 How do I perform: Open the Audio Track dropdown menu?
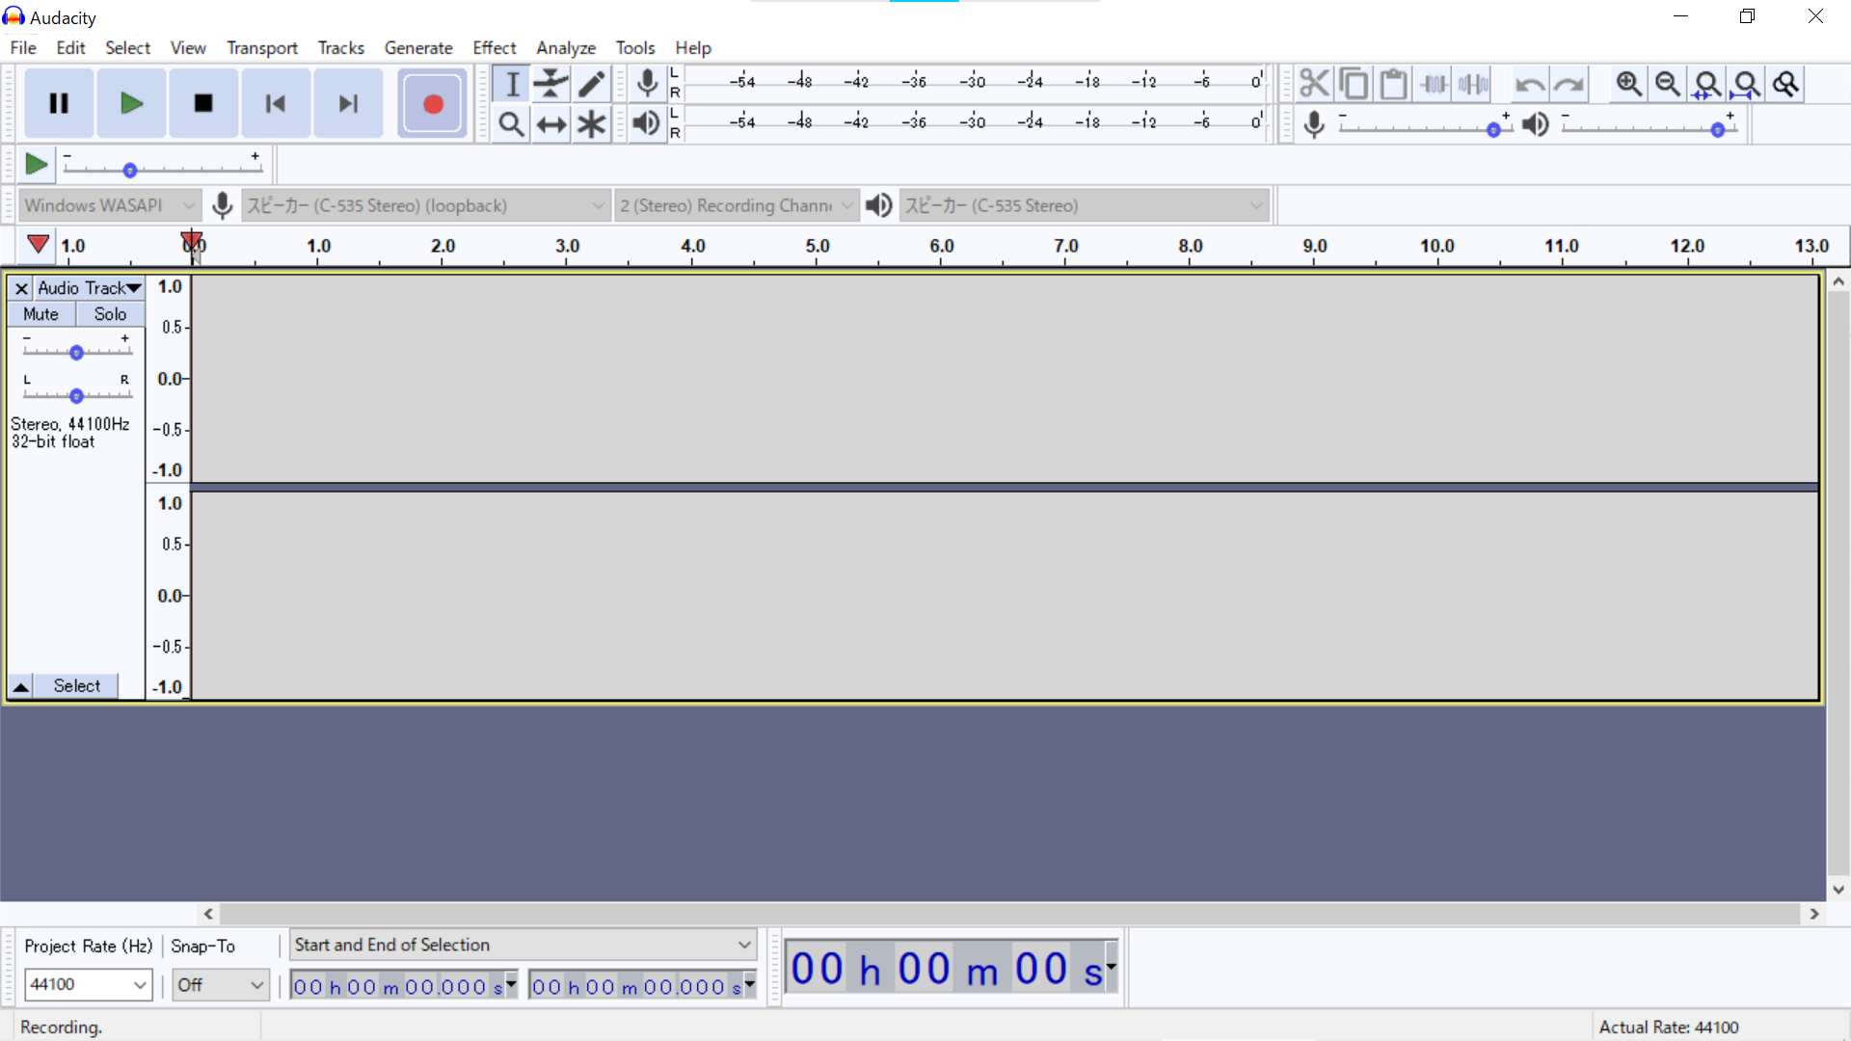point(89,288)
